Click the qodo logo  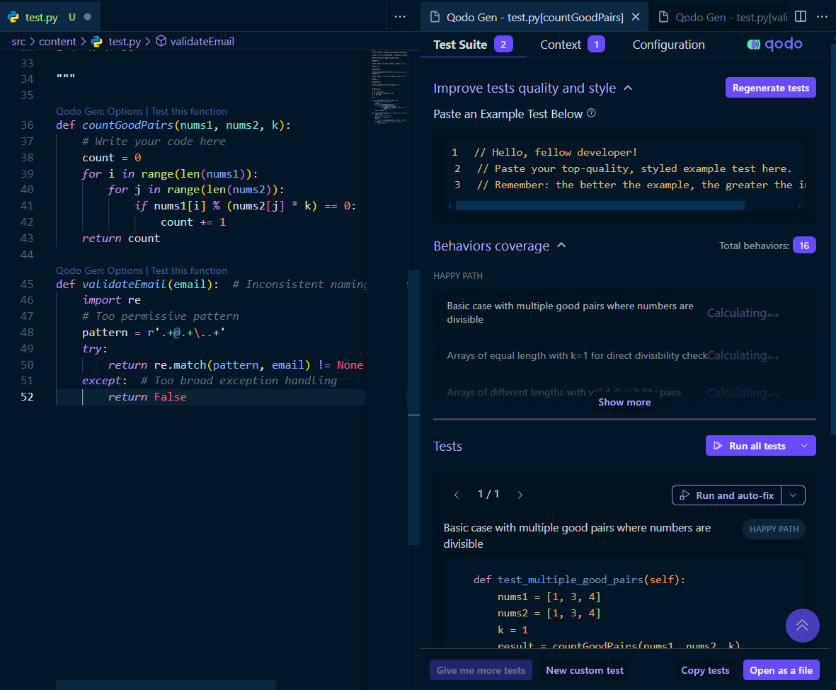pyautogui.click(x=774, y=44)
